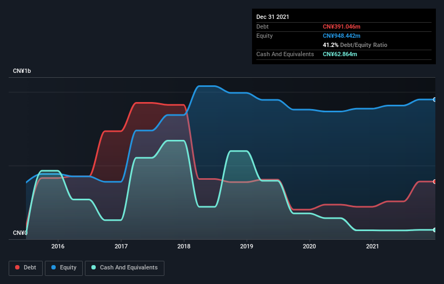
Task: Click the 2017 x-axis label
Action: 121,246
